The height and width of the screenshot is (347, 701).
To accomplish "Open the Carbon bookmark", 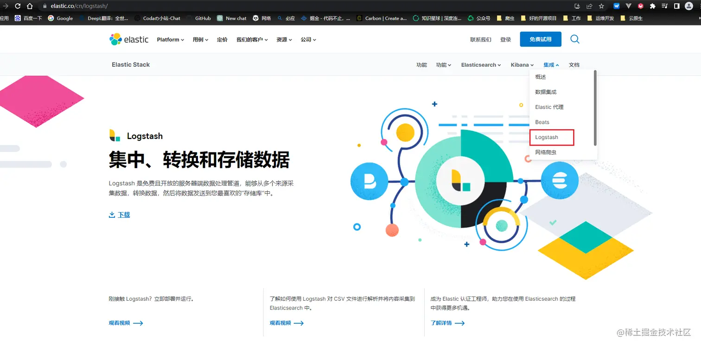I will (382, 19).
